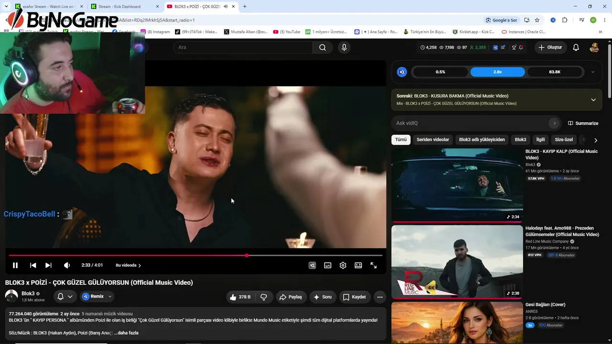Click the vidIQ Remix button

click(x=93, y=297)
